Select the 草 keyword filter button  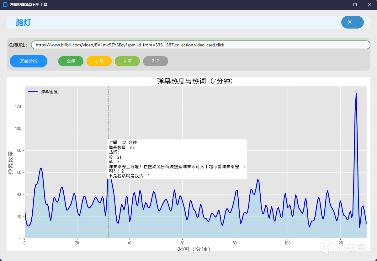point(127,61)
